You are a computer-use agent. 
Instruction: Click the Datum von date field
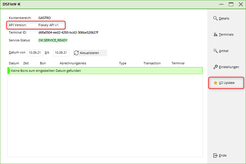35,53
